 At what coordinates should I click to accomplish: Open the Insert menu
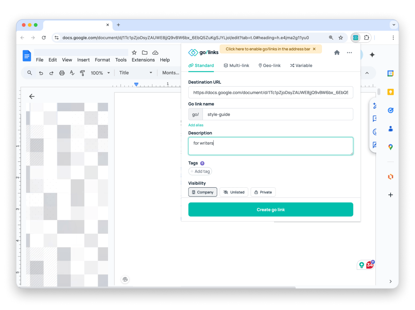84,60
